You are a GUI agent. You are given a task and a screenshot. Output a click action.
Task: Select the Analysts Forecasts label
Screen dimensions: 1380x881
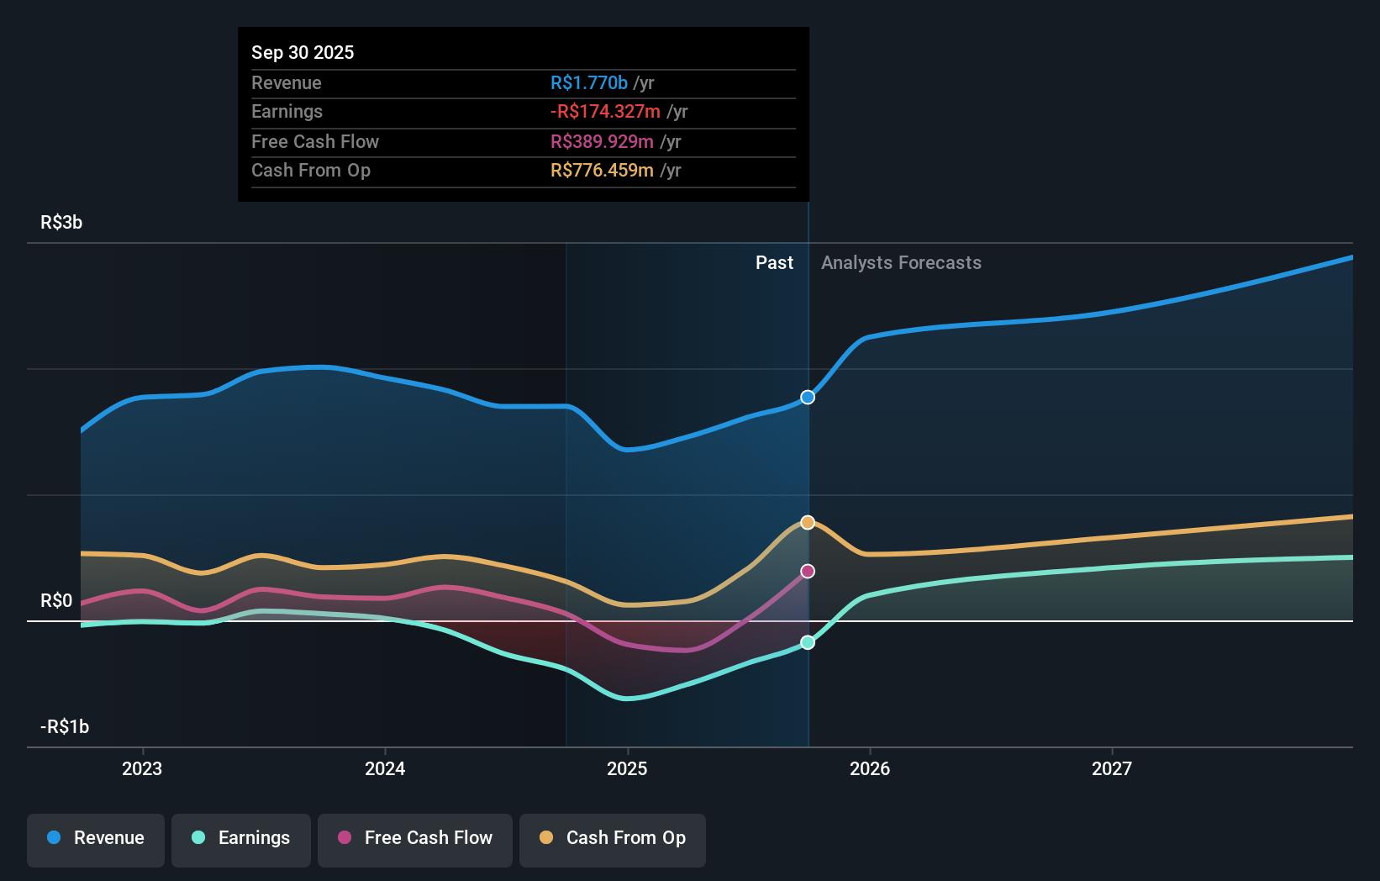(901, 262)
